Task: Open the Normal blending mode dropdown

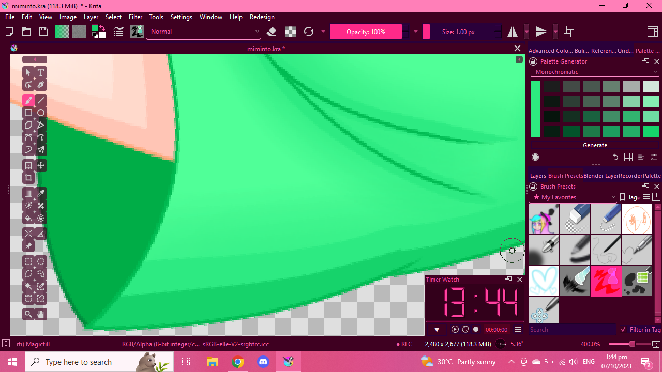Action: coord(204,32)
